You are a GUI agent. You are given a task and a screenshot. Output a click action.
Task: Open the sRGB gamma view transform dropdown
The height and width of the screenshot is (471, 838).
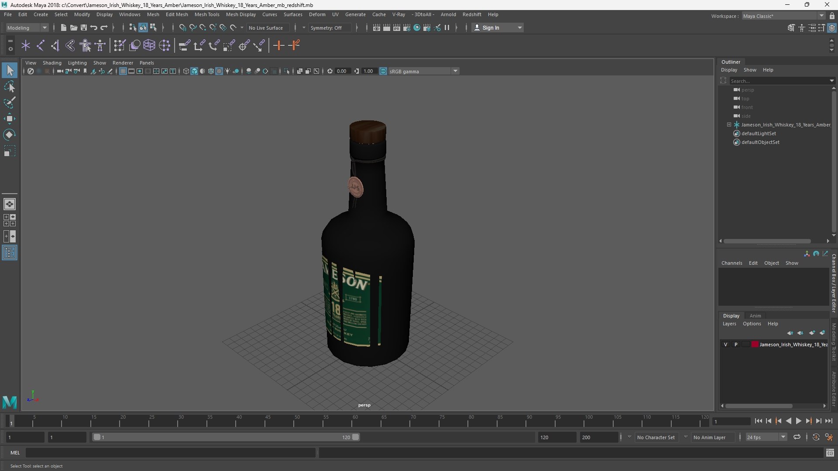(x=455, y=71)
